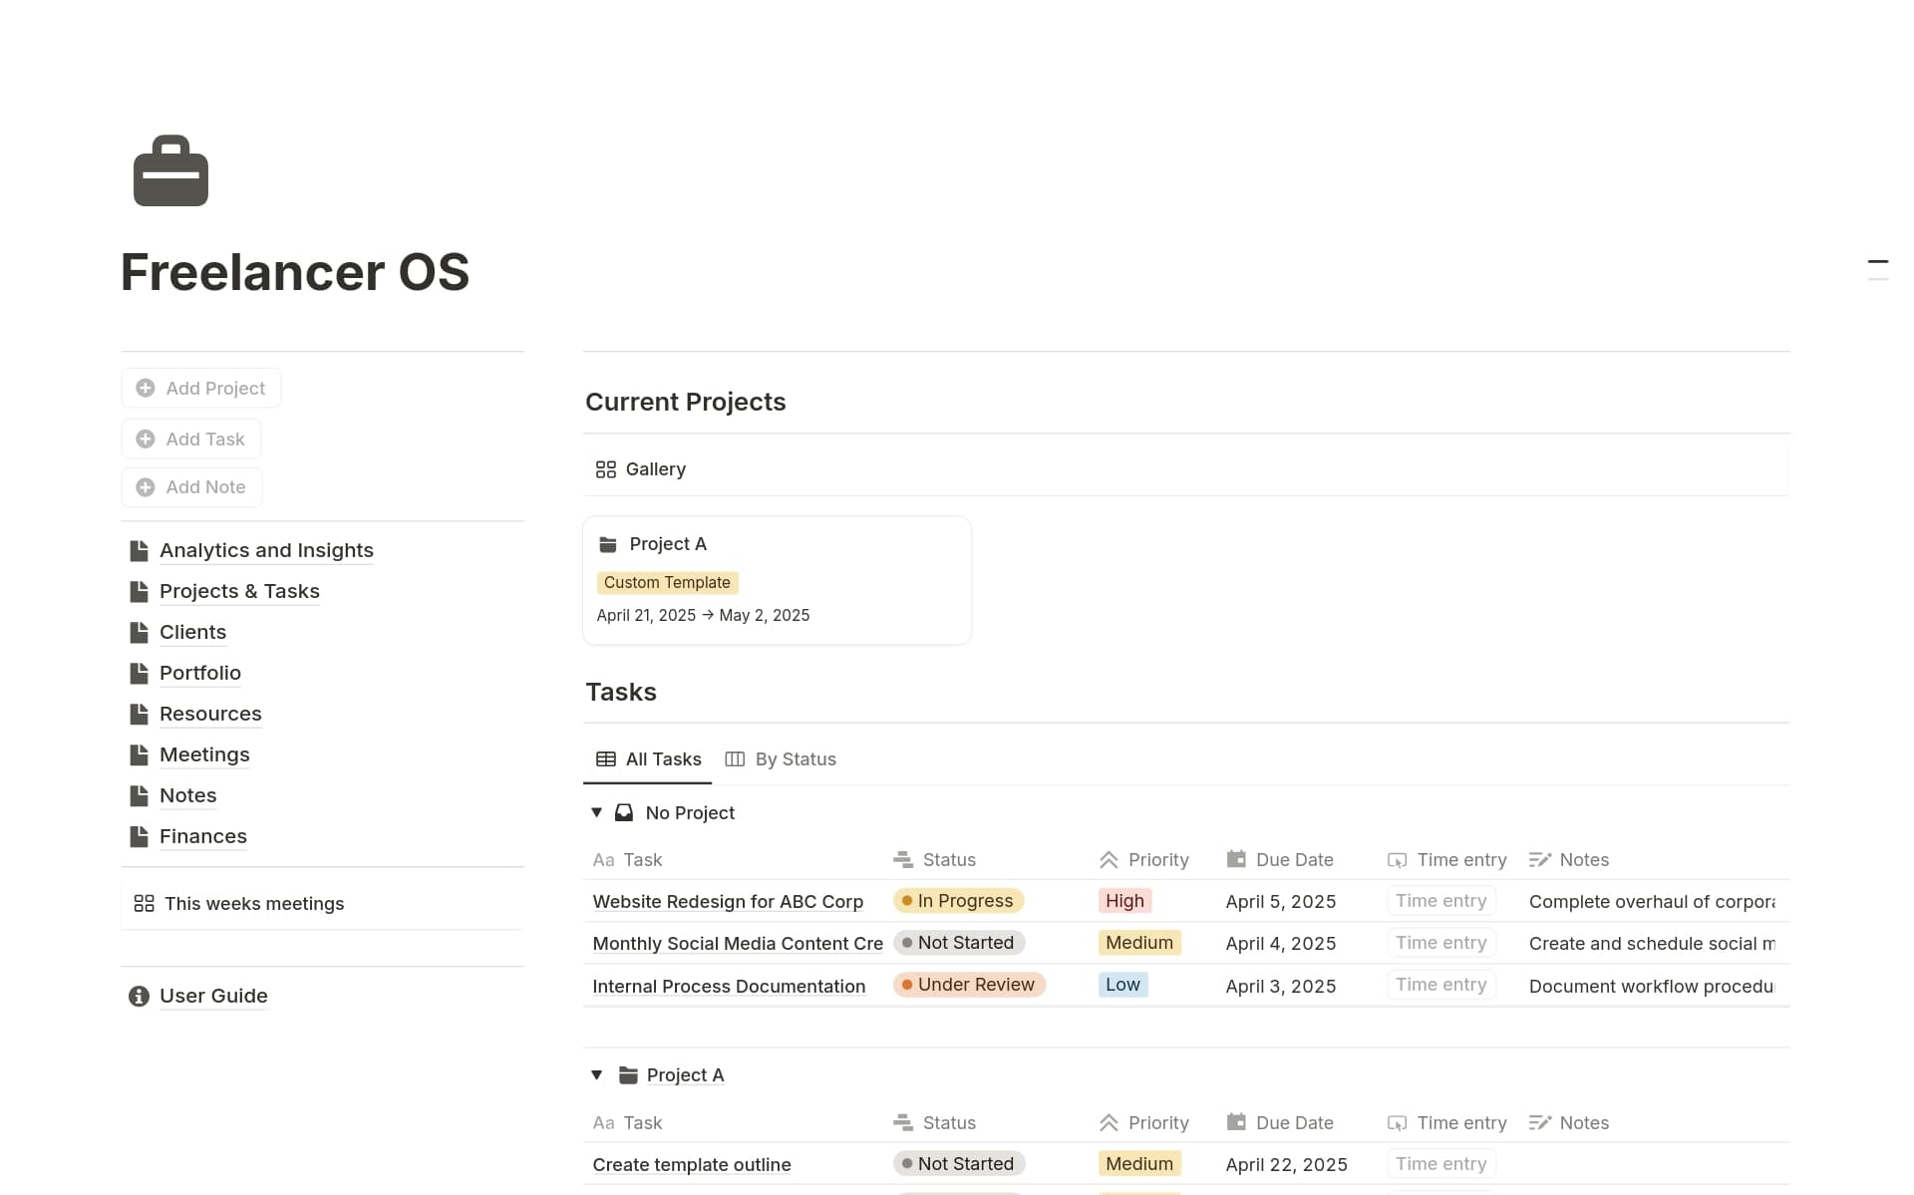This screenshot has width=1914, height=1195.
Task: Click the plus icon beside Add Task
Action: [x=146, y=440]
